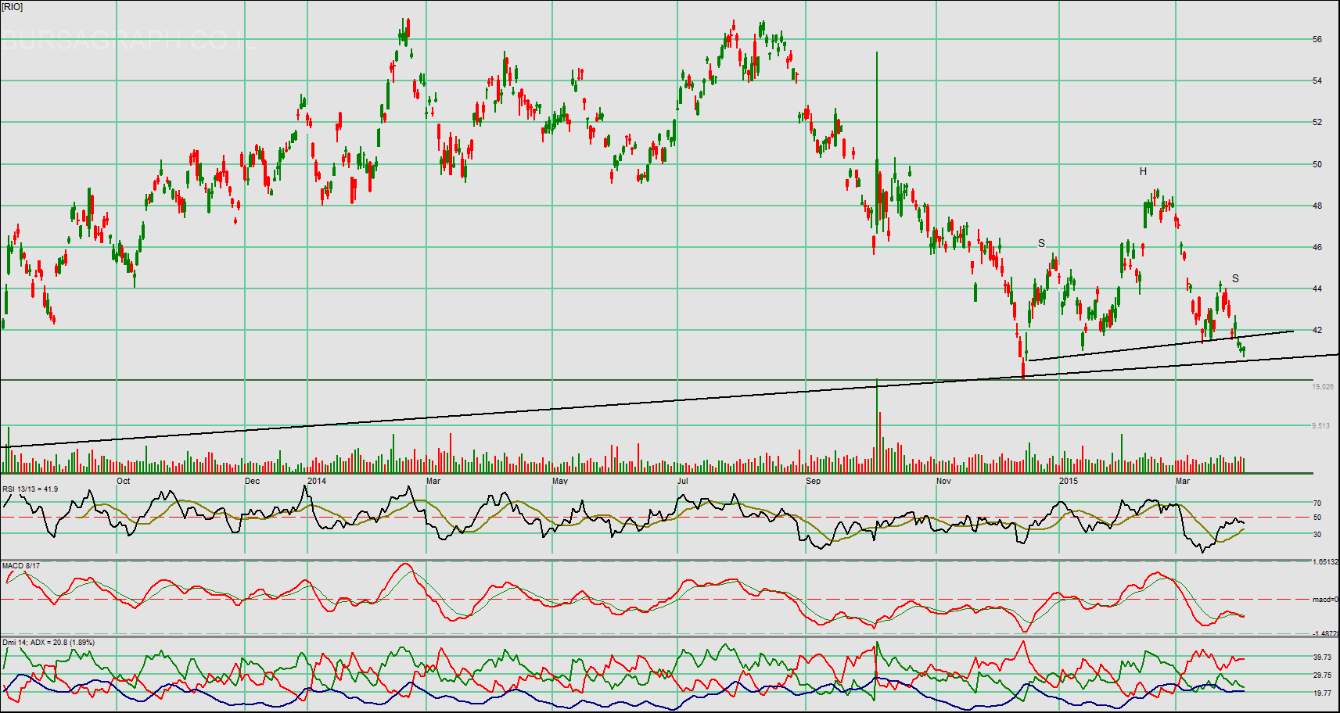Click the 39.73 DMI scale value
Screen dimensions: 1340x713
tap(1322, 657)
